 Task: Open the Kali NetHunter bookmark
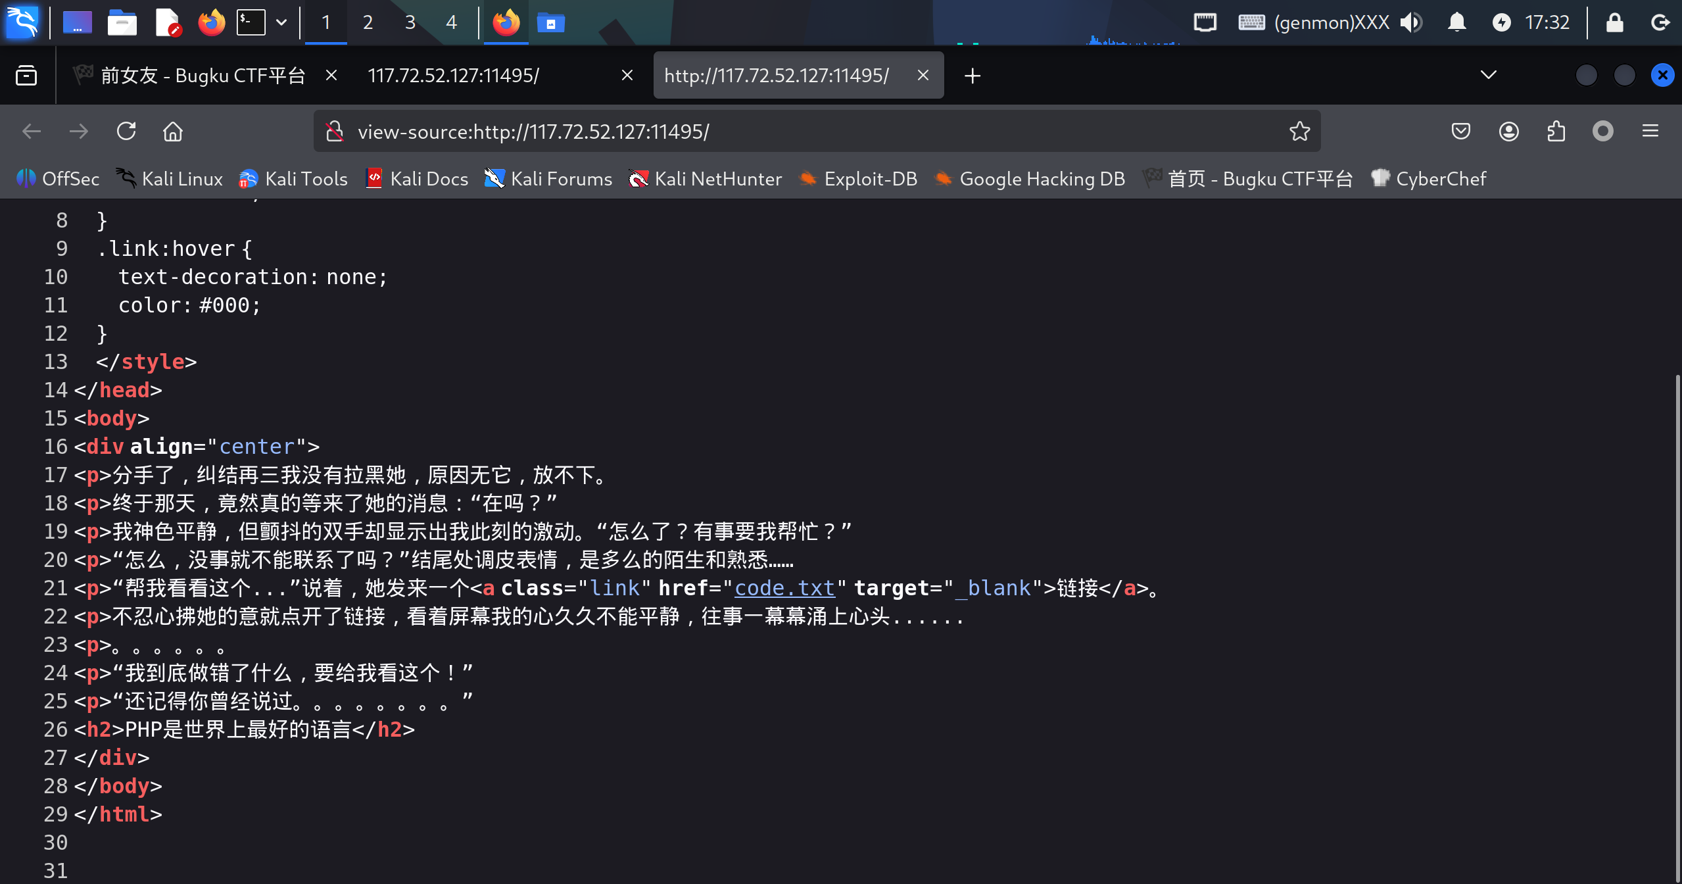click(x=705, y=179)
